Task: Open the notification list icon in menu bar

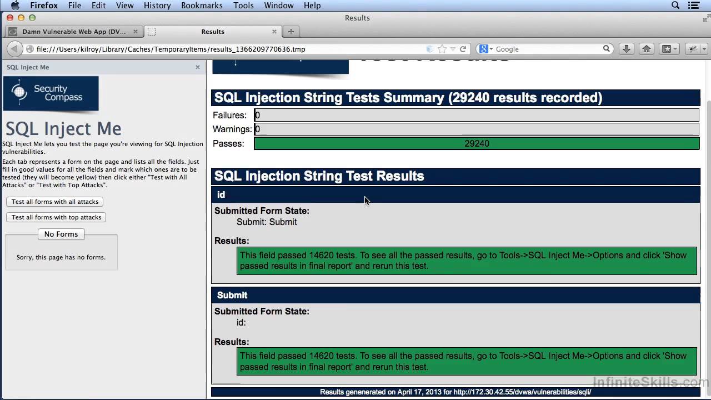Action: pos(694,6)
